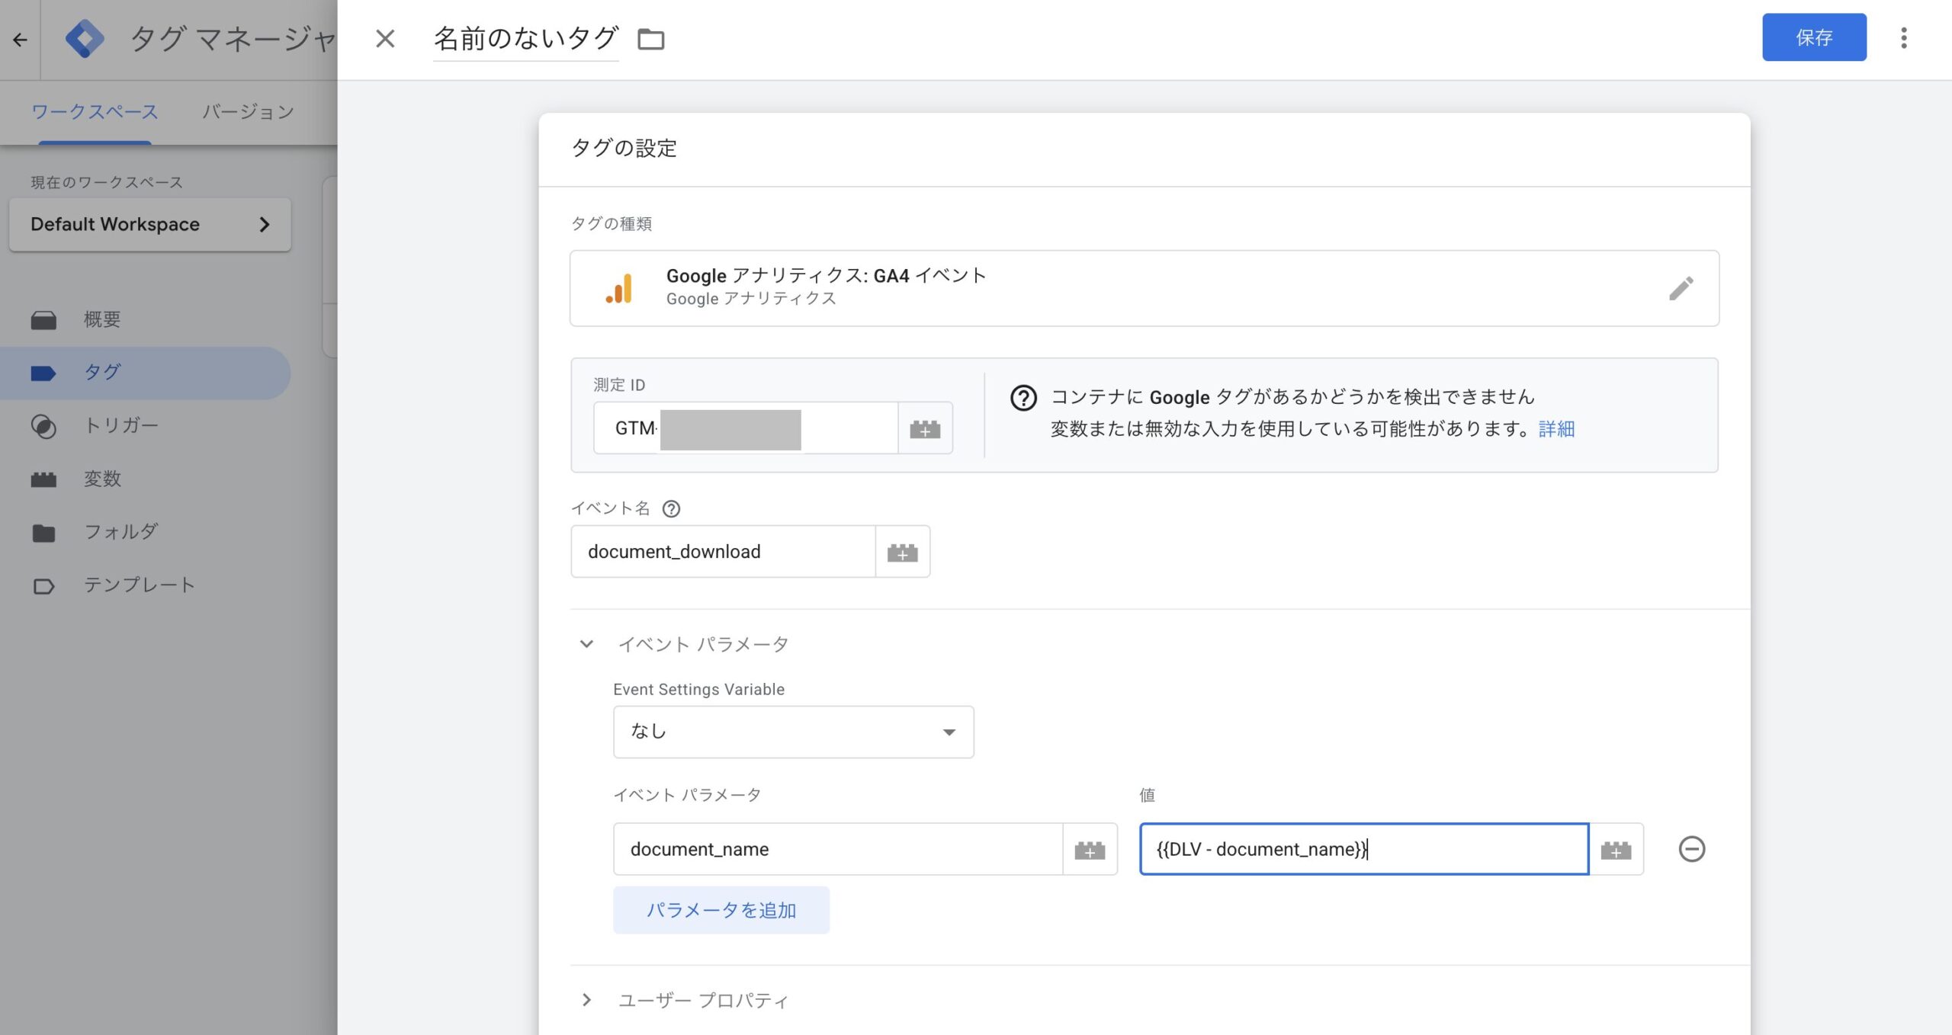
Task: Click the folder icon beside the tag name
Action: (650, 39)
